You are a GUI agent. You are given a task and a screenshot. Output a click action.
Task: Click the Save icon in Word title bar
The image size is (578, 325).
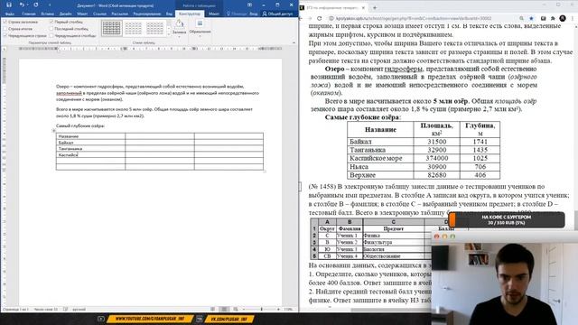coord(9,5)
